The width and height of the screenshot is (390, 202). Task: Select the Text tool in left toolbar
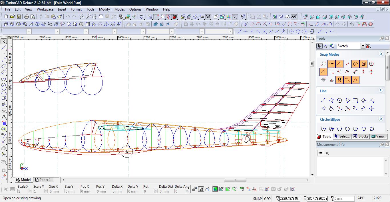[x=4, y=117]
